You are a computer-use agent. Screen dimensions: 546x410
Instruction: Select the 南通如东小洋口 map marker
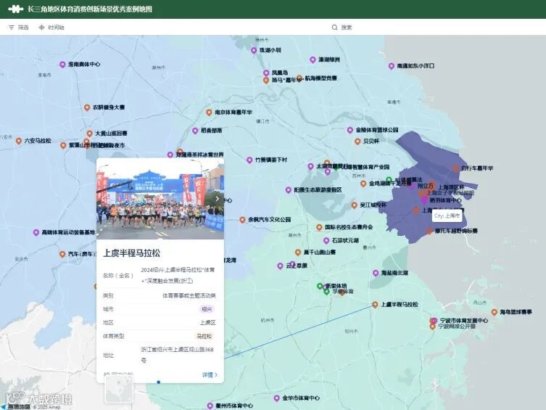tap(392, 66)
